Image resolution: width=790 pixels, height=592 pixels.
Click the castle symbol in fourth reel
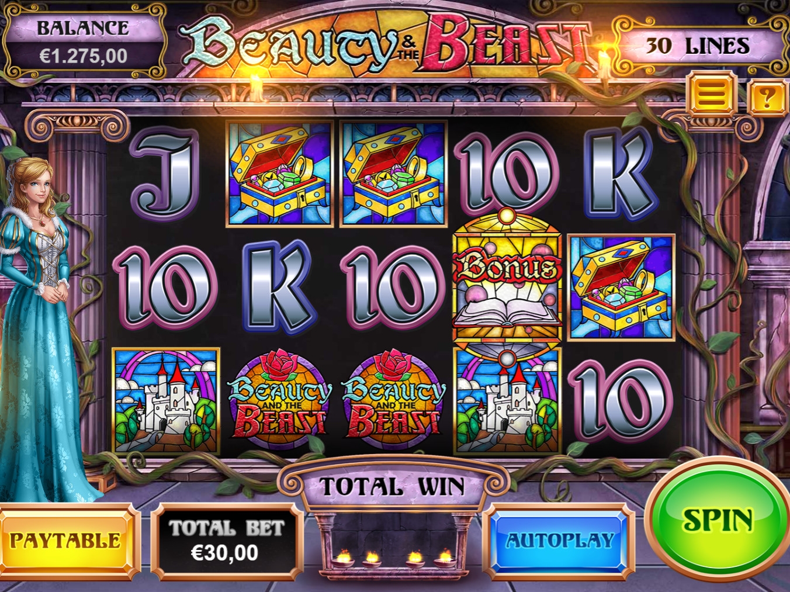pyautogui.click(x=507, y=401)
